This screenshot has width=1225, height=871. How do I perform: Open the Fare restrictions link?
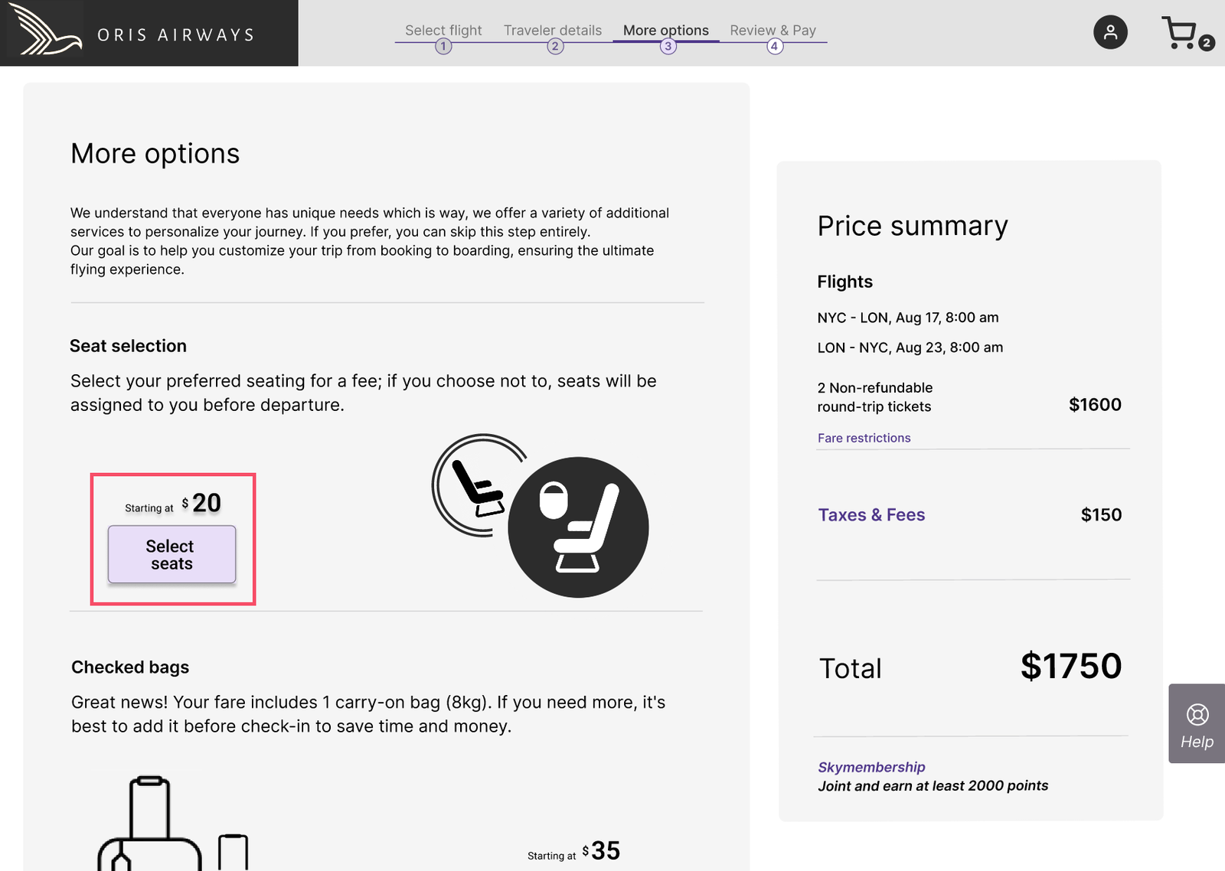[x=864, y=438]
